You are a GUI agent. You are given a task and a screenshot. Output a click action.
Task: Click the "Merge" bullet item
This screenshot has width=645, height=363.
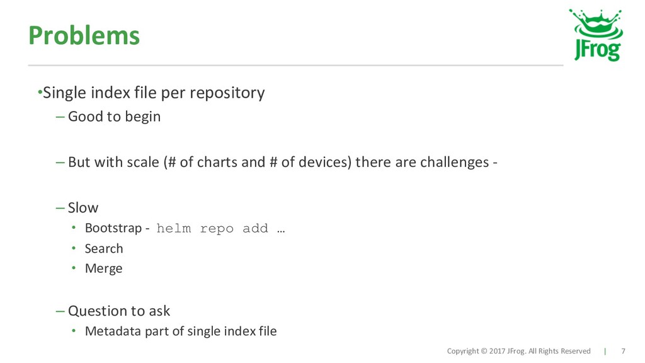104,268
